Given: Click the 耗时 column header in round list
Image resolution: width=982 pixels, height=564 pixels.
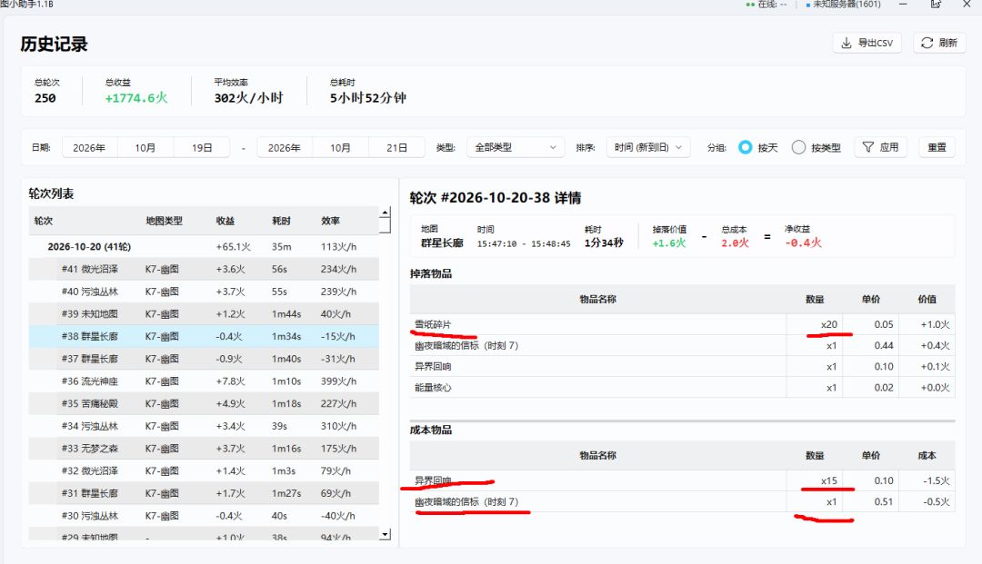Looking at the screenshot, I should click(x=281, y=221).
